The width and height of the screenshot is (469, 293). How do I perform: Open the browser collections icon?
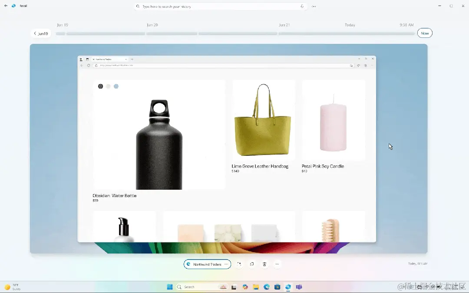pyautogui.click(x=366, y=66)
